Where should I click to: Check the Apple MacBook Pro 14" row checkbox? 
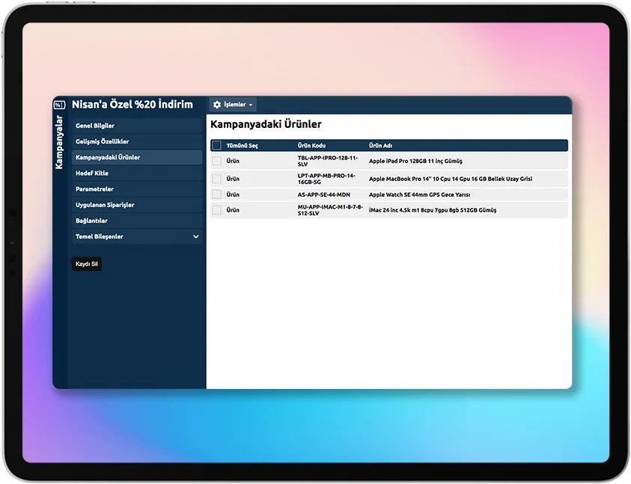(x=216, y=179)
